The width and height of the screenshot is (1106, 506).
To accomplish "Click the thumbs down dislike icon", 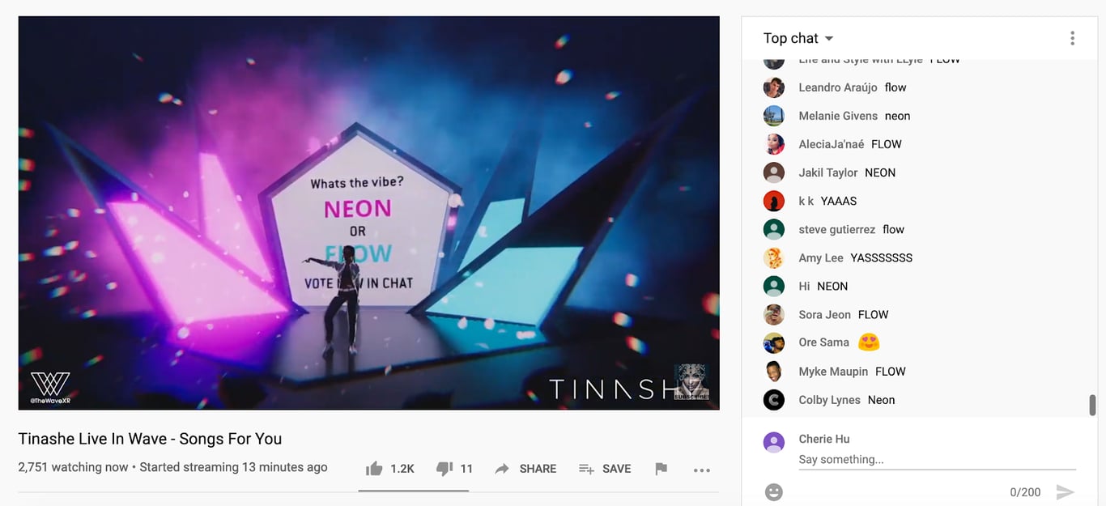I will [x=444, y=469].
